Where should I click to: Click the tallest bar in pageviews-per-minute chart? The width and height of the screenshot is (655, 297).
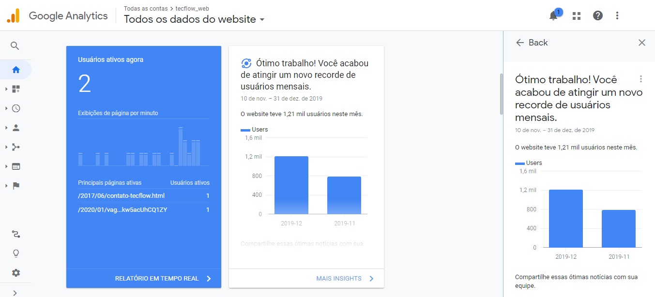coord(181,147)
